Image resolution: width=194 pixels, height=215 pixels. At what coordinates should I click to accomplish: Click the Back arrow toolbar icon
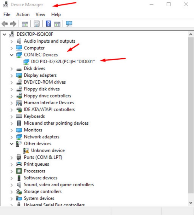[x=5, y=24]
